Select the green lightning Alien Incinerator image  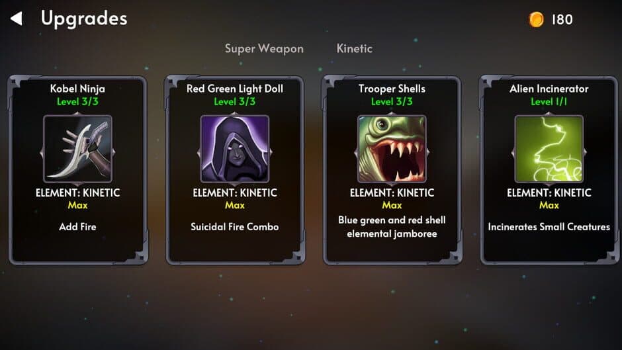pos(549,150)
